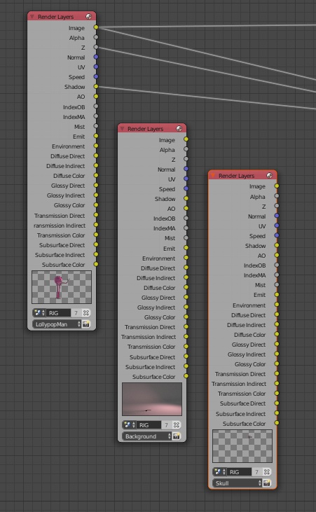Unlink RIG scene with X in LollypopMan node

[86, 313]
